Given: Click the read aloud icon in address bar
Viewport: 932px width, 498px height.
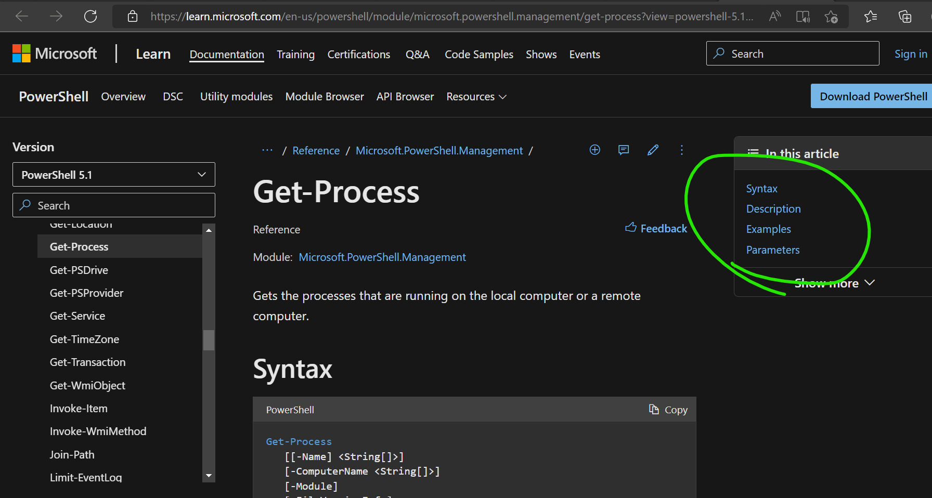Looking at the screenshot, I should point(775,17).
